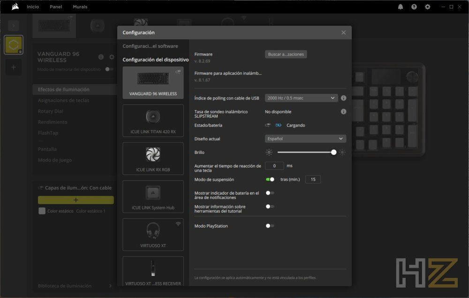Viewport: 469px width, 298px height.
Task: Select iCUE LINK RX RGB fan device
Action: [153, 159]
